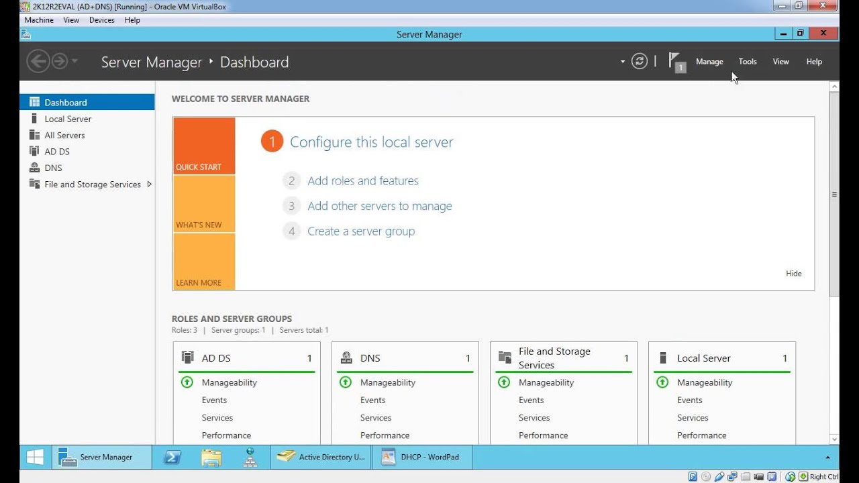The image size is (859, 483).
Task: Switch to Active Directory Users taskbar window
Action: point(321,457)
